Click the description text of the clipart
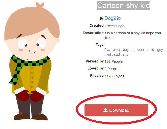Screen dimensions: 167x129 133,36
